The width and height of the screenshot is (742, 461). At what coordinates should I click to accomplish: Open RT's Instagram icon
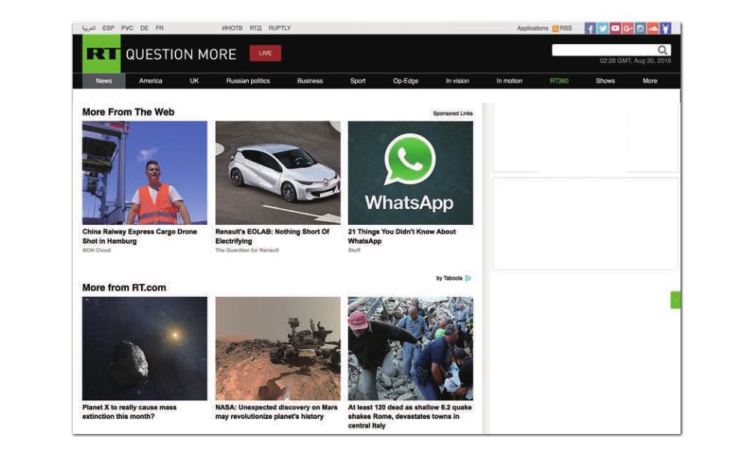point(640,28)
